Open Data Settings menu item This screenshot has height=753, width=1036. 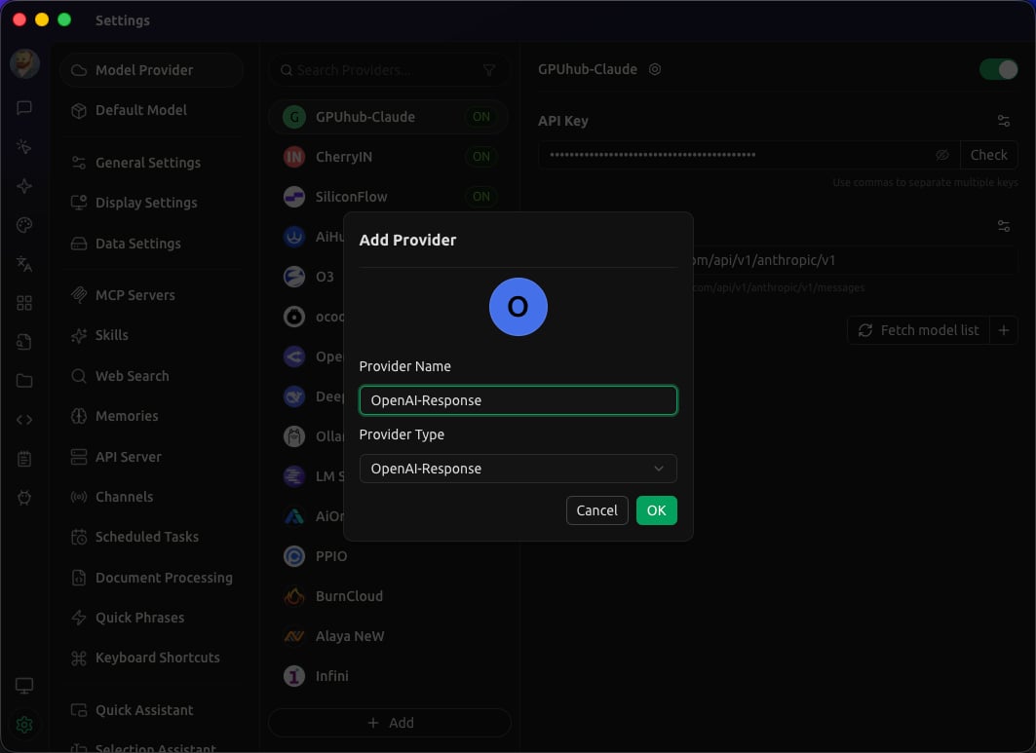click(151, 244)
